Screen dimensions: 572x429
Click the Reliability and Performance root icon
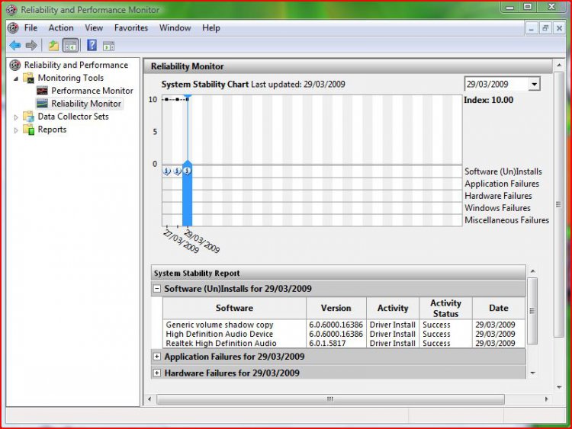pos(15,65)
